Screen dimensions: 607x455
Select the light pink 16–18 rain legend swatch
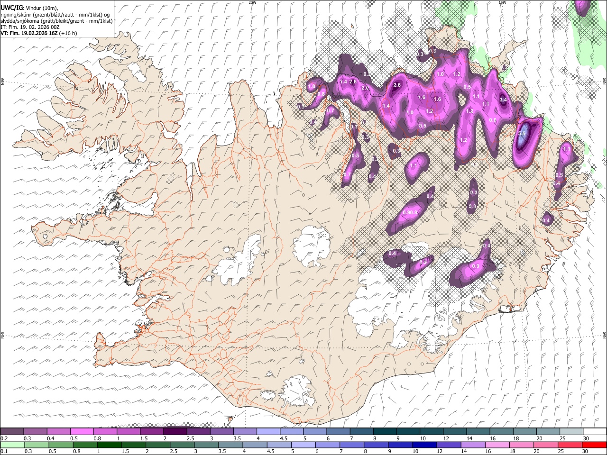click(x=498, y=445)
